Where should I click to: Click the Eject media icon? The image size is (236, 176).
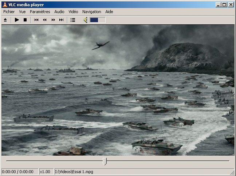click(x=5, y=20)
